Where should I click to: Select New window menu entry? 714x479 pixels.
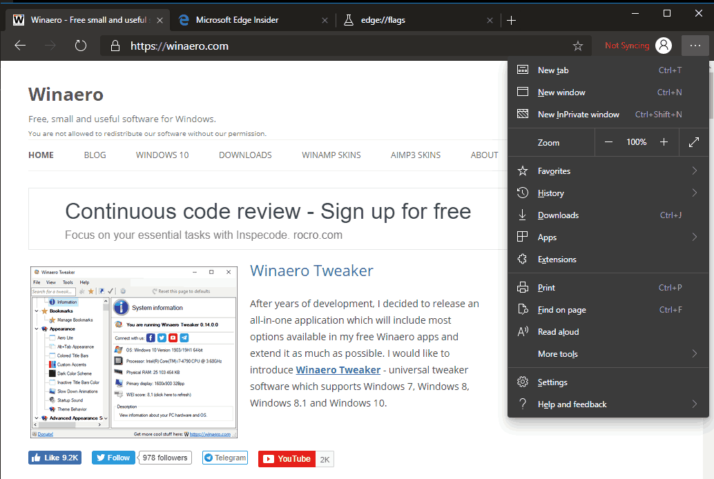tap(608, 92)
